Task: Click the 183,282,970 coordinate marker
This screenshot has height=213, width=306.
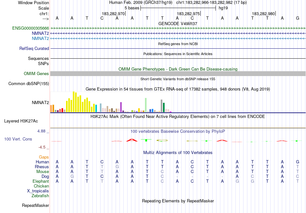Action: (x=113, y=14)
